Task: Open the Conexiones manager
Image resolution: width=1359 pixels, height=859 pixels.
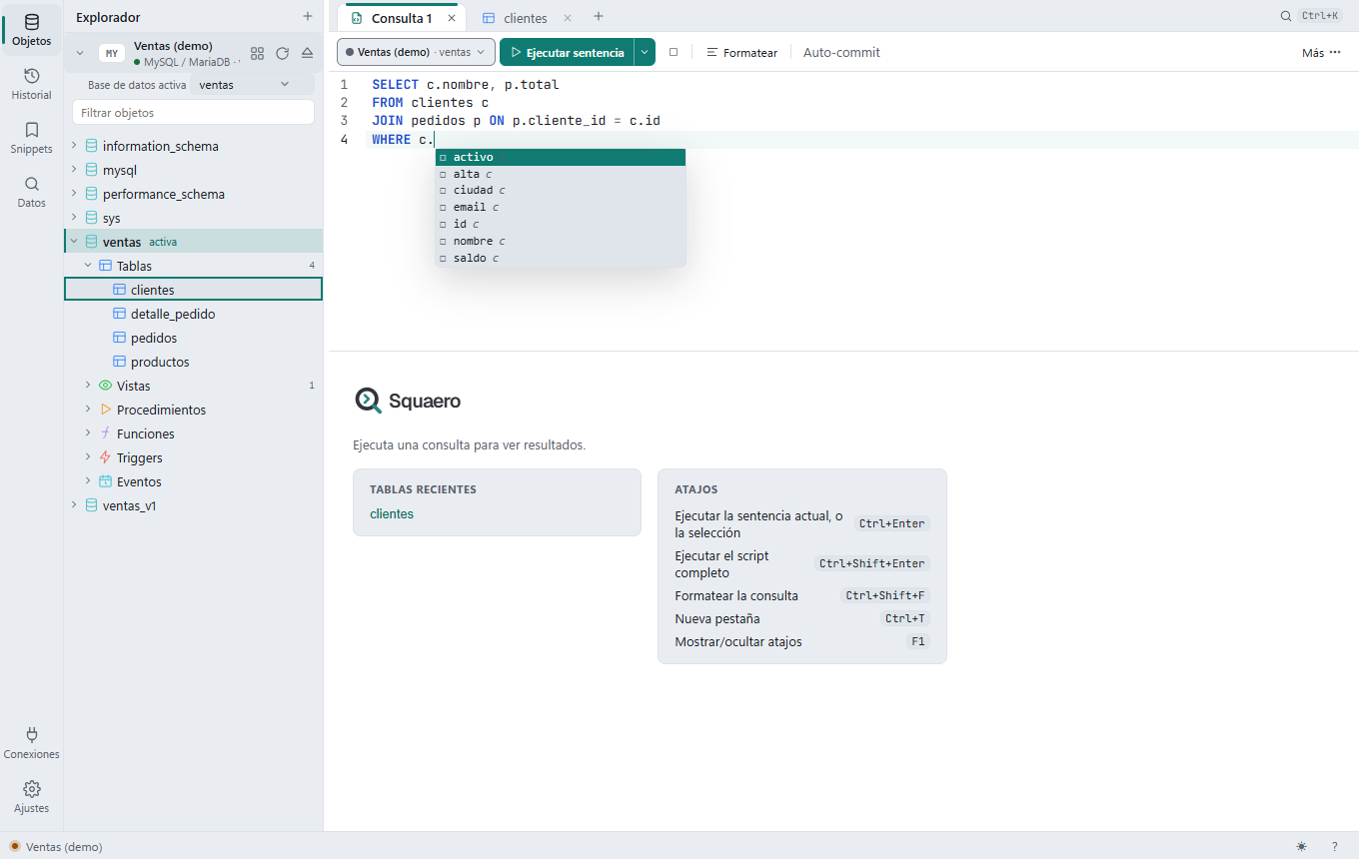Action: [31, 743]
